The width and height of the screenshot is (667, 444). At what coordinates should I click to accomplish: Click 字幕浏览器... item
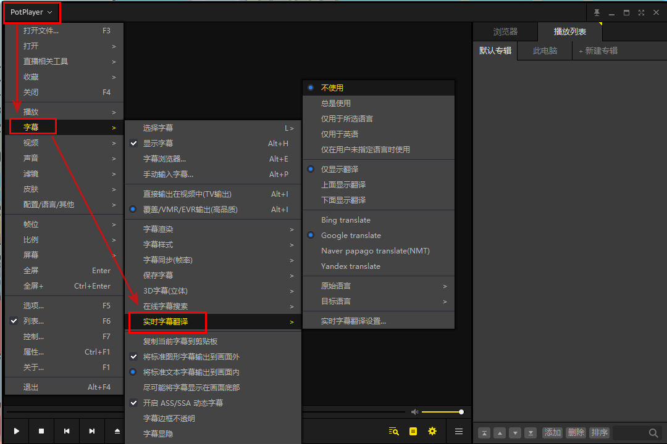point(213,159)
